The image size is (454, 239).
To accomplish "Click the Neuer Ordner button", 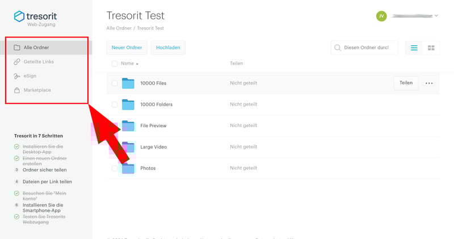I will [x=127, y=48].
